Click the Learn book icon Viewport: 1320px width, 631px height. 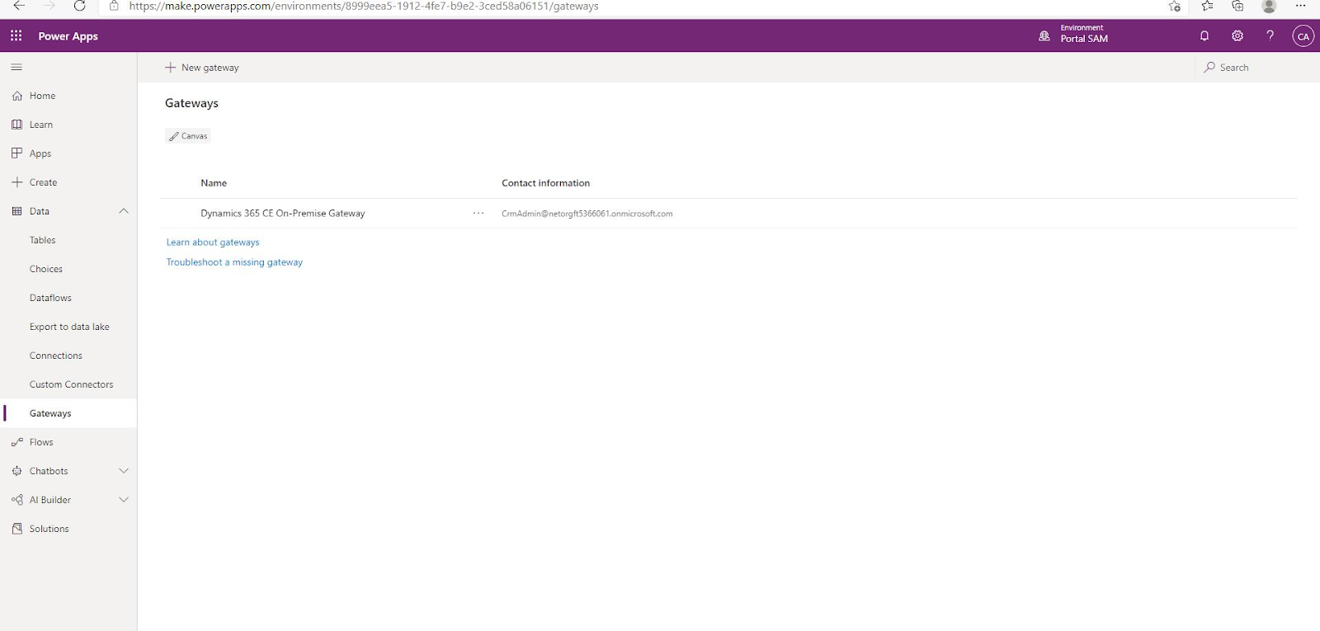coord(17,125)
